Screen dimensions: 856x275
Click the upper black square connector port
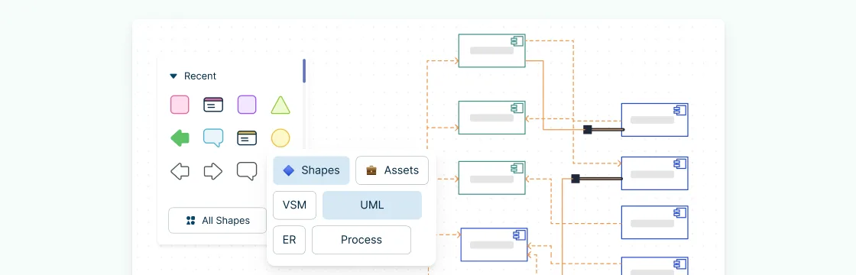coord(588,129)
